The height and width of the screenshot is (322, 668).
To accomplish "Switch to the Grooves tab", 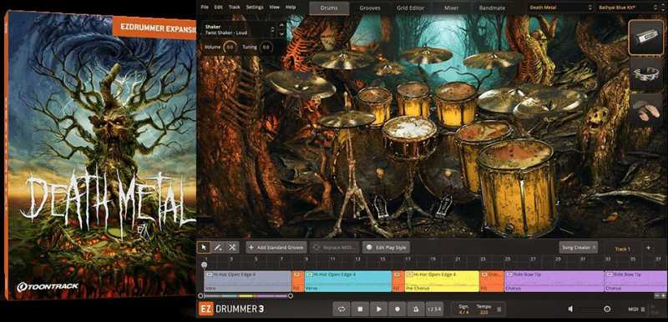I will click(x=369, y=8).
